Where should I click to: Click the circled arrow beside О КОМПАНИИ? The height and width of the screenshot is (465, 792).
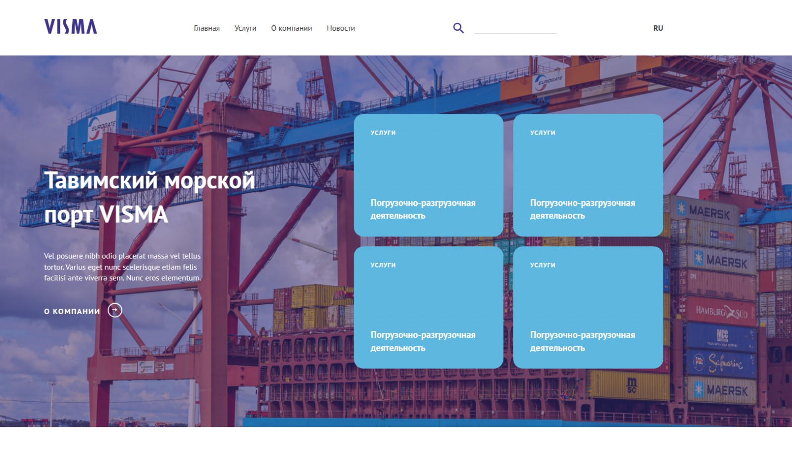tap(115, 310)
